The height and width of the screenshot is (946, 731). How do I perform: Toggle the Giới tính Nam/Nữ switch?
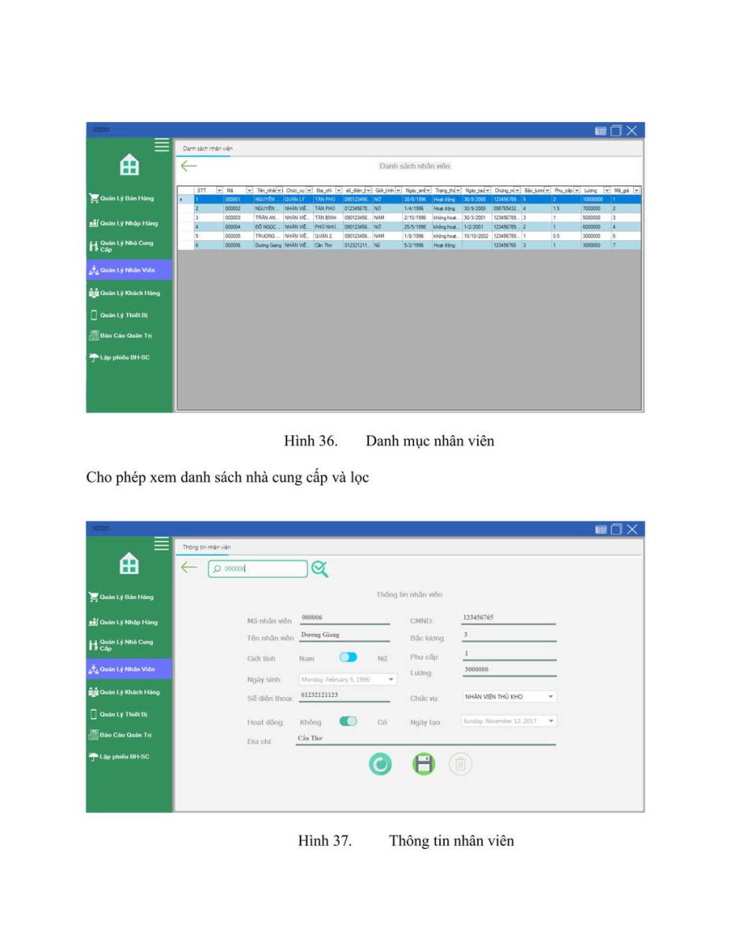pos(349,657)
